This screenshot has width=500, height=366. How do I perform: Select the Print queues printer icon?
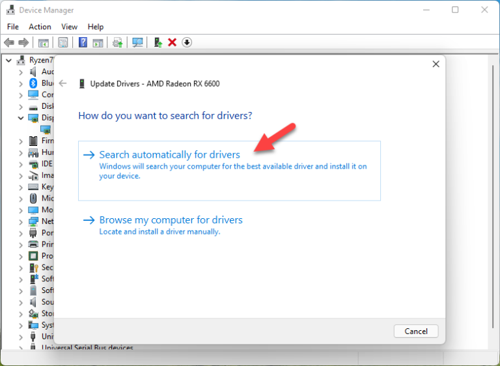(x=33, y=244)
